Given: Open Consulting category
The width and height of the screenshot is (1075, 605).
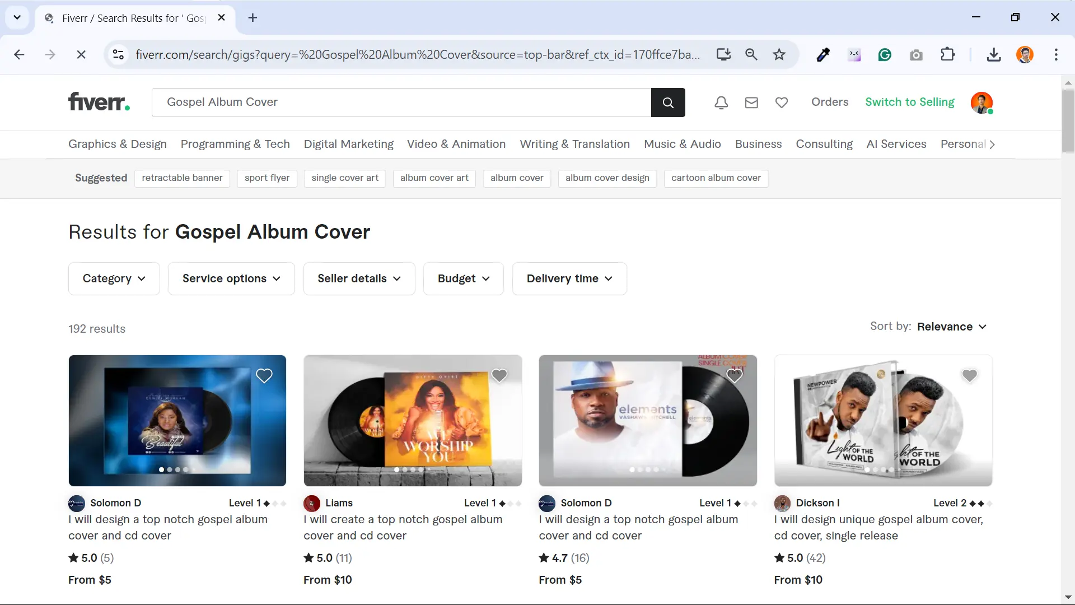Looking at the screenshot, I should point(824,144).
